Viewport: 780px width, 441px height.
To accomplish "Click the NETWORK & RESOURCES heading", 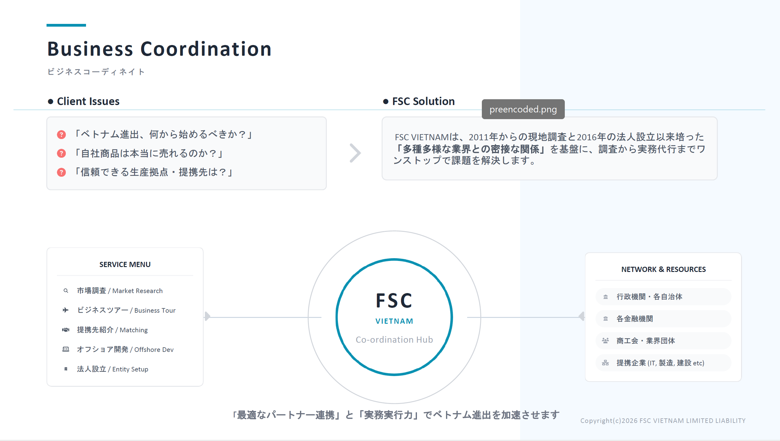I will [663, 269].
